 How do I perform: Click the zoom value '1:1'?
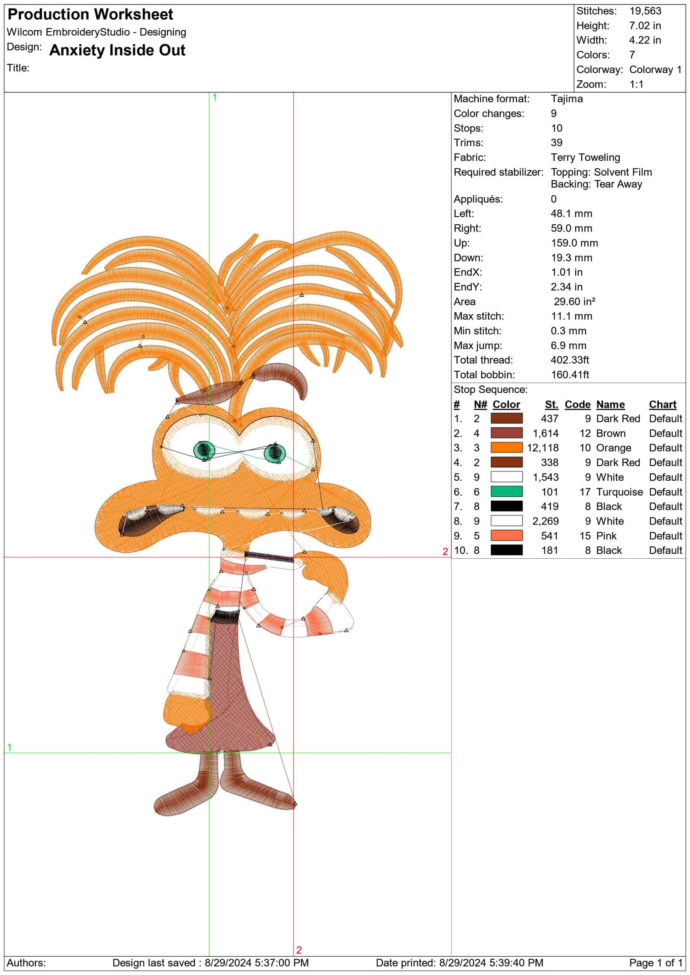tap(636, 84)
